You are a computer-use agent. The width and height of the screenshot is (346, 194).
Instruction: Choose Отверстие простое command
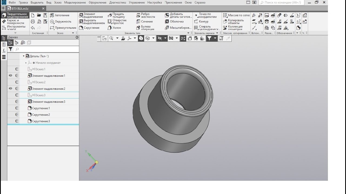(x=117, y=22)
